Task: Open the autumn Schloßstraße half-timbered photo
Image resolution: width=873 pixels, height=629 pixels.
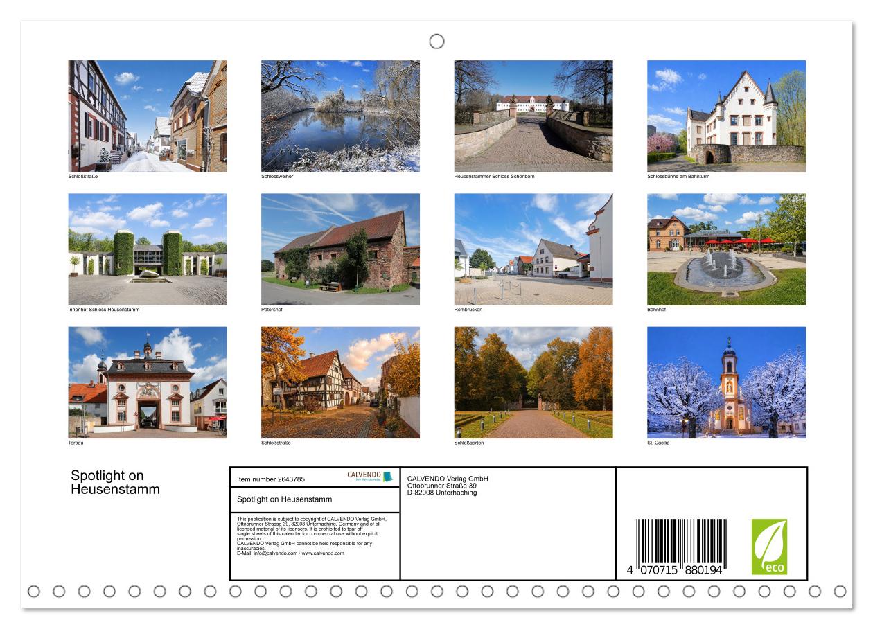Action: point(340,382)
